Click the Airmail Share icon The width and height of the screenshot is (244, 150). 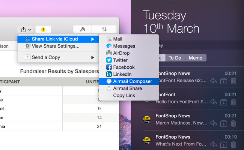pos(109,88)
